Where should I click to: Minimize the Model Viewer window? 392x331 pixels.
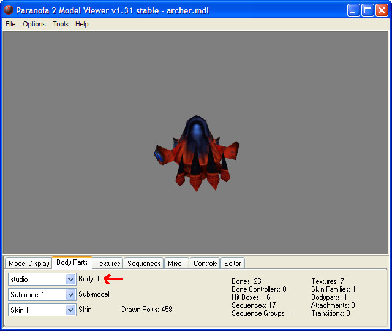point(353,10)
